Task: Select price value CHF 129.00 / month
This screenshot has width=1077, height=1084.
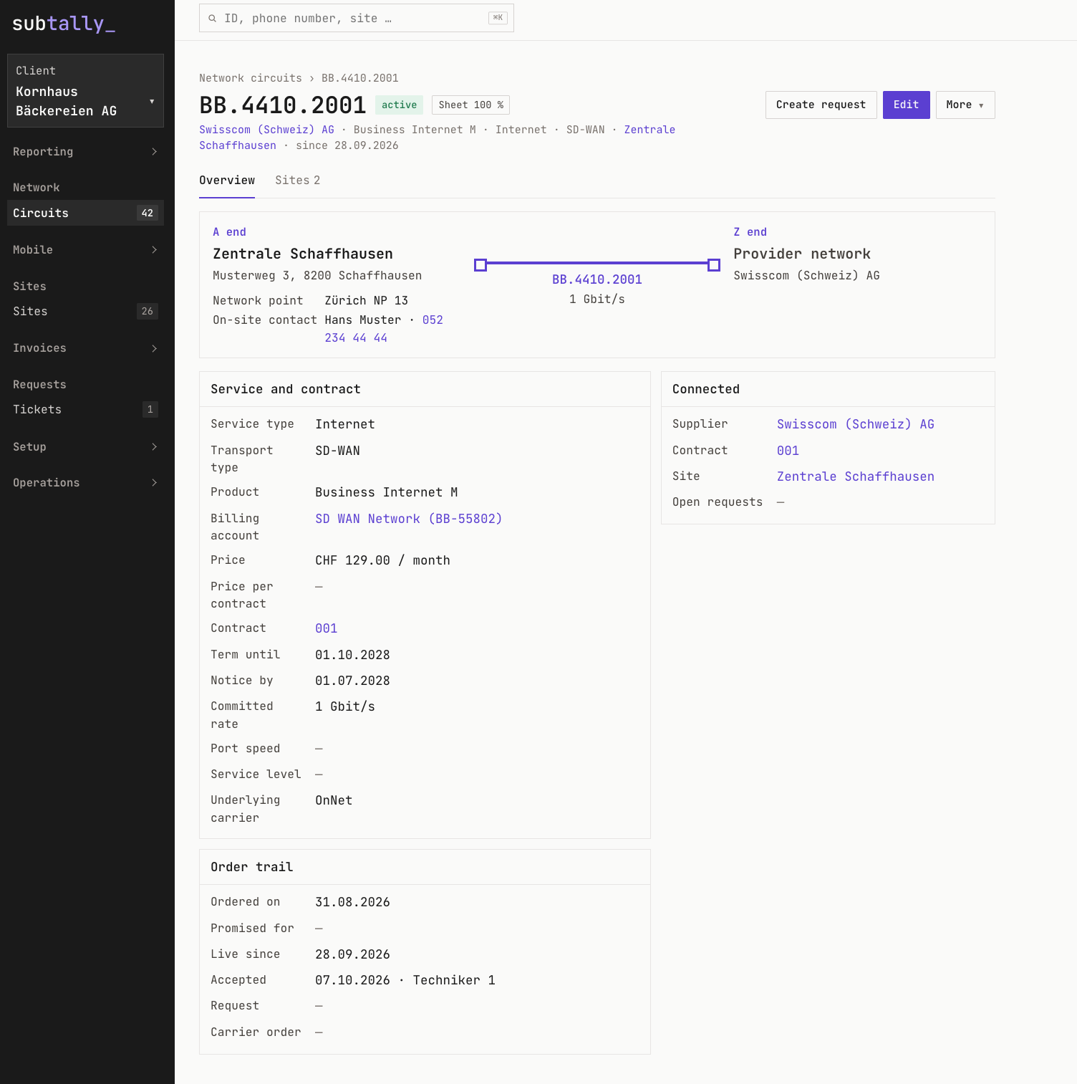Action: point(382,560)
